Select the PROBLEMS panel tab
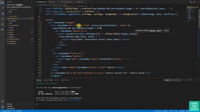200x112 pixels. tap(47, 80)
